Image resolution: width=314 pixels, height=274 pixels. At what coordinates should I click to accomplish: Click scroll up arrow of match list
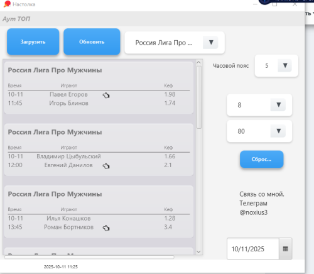[x=198, y=62]
